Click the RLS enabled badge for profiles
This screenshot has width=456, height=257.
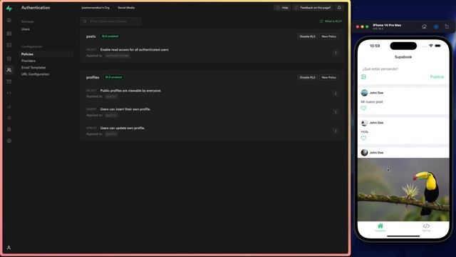coord(114,77)
